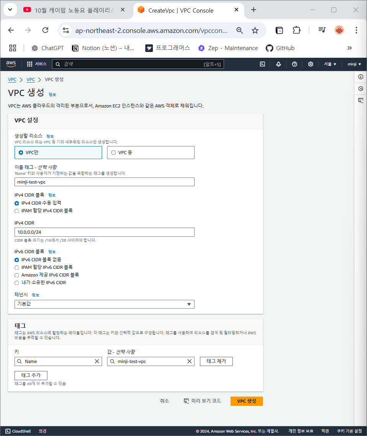This screenshot has width=367, height=436.
Task: Open the hexagon icon on right sidebar
Action: click(361, 89)
